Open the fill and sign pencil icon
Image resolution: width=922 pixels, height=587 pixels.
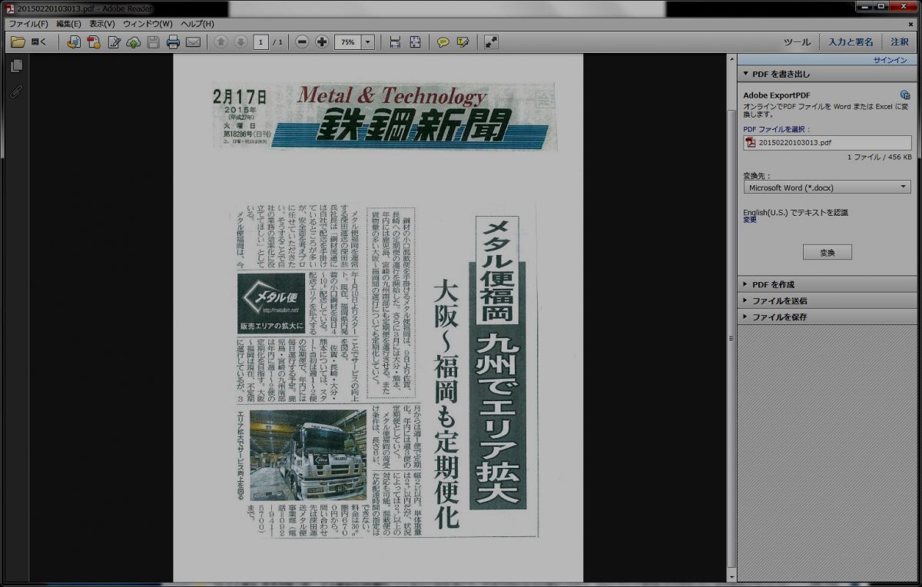tap(114, 42)
